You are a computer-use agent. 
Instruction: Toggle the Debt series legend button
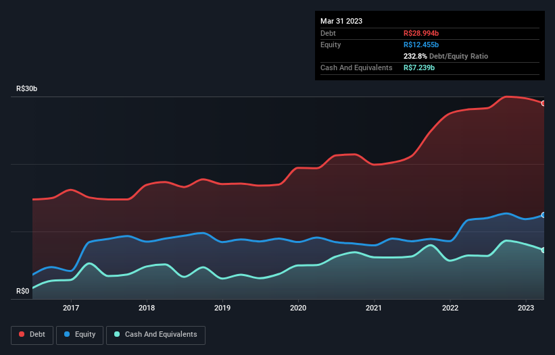tap(32, 335)
